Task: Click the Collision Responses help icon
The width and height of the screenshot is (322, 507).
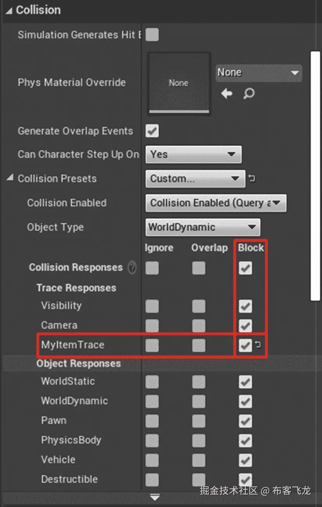Action: tap(133, 268)
